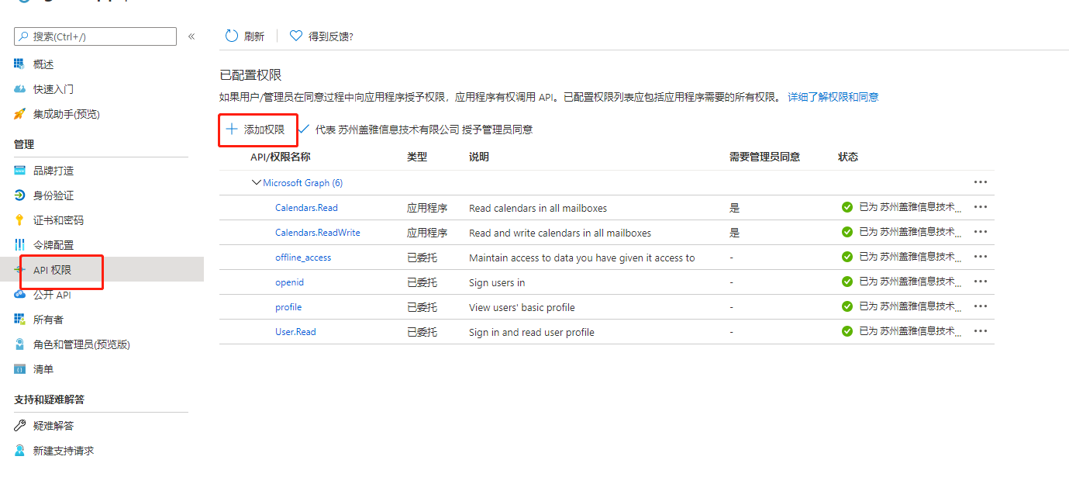Click green status check on Calendars.Read row
This screenshot has width=1069, height=484.
coord(847,207)
